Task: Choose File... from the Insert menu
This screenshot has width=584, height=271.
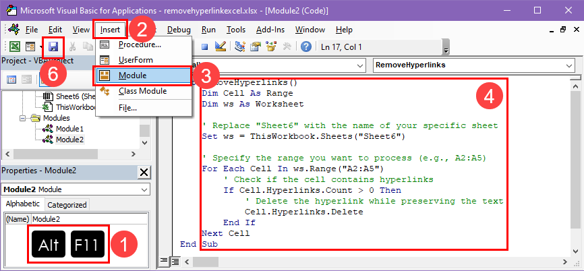Action: 144,109
